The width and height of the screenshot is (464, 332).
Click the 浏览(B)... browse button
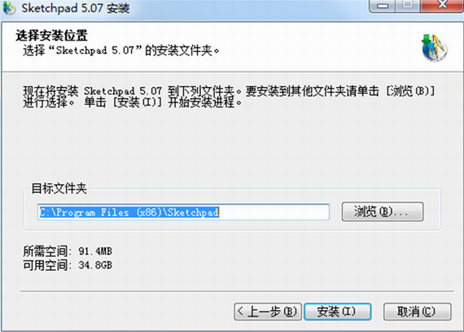383,212
